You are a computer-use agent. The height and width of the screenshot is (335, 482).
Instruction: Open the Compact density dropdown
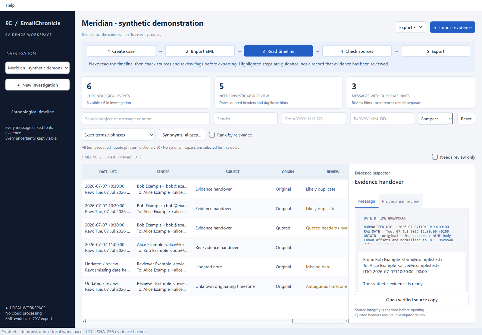435,119
